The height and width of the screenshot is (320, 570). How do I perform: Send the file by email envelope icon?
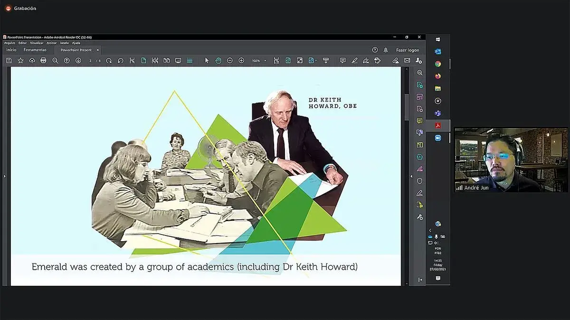tap(407, 61)
